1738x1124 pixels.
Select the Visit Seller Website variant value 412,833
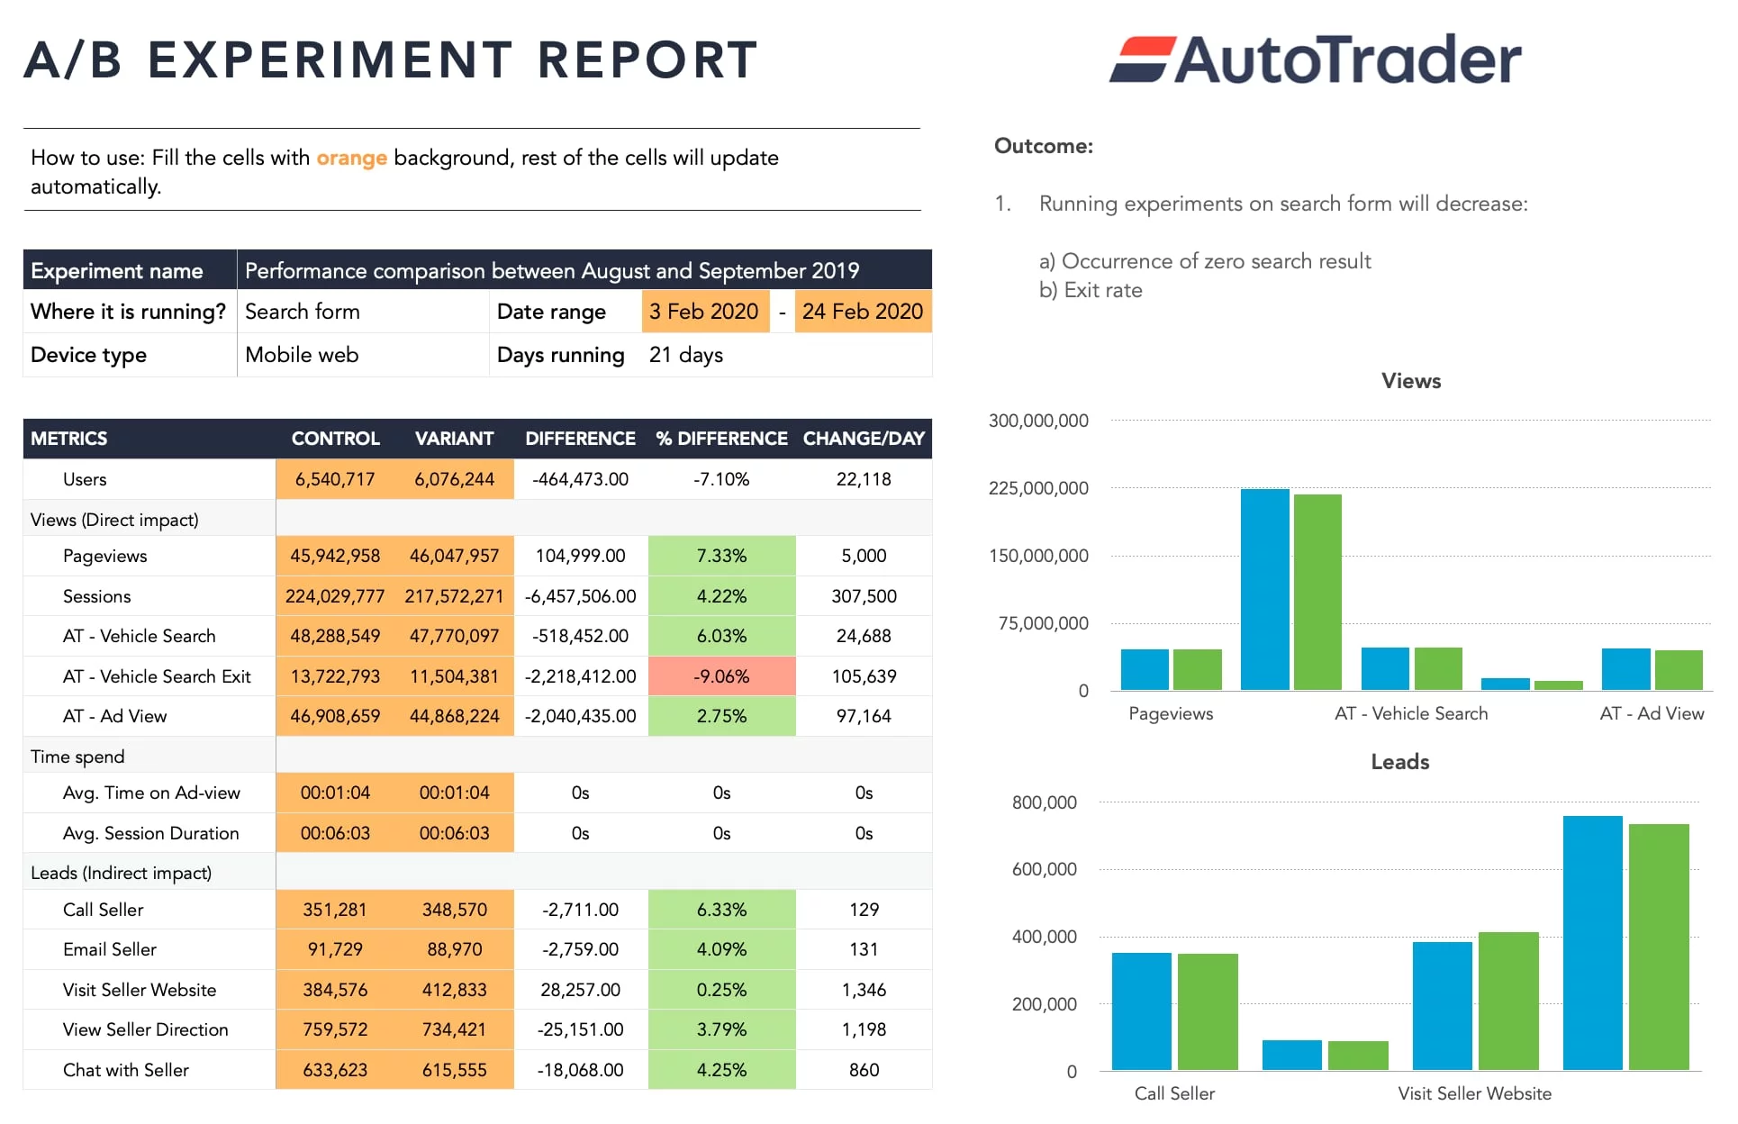pyautogui.click(x=454, y=990)
